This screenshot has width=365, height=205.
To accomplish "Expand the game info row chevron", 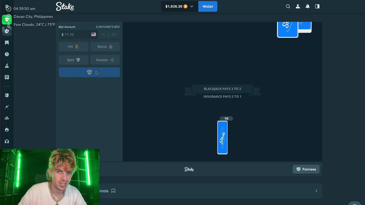I will coord(316,191).
